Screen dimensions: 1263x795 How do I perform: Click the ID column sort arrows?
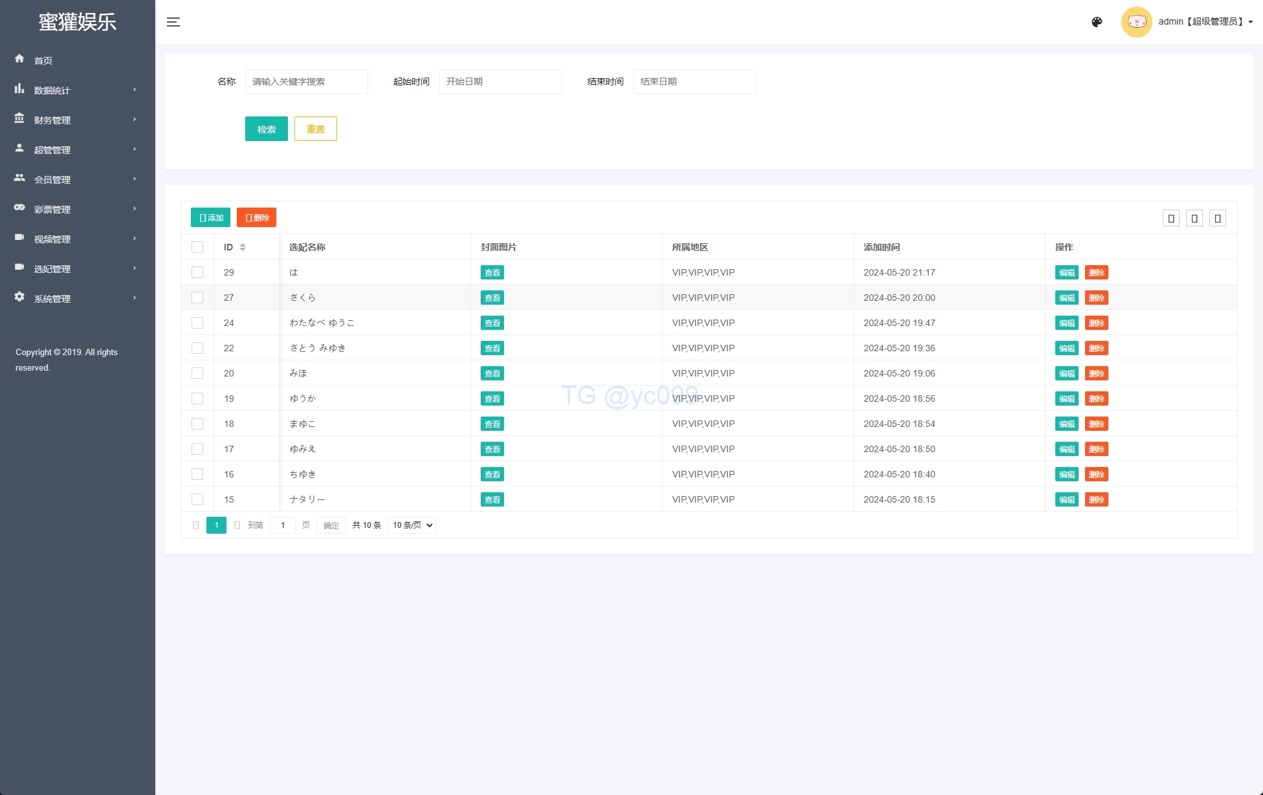point(243,247)
